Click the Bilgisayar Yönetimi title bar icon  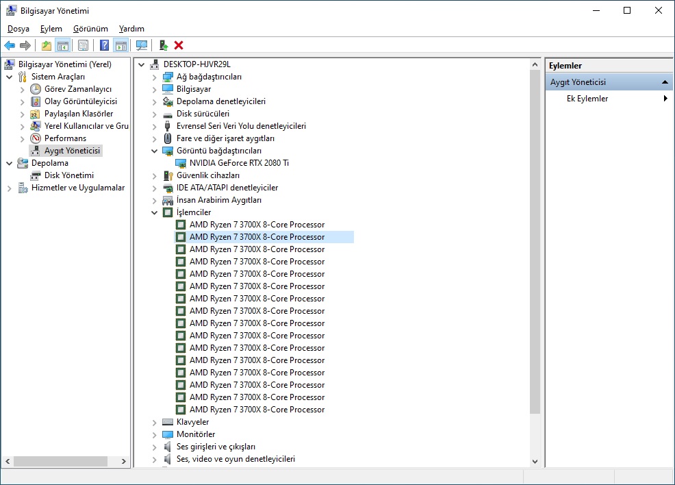(11, 10)
